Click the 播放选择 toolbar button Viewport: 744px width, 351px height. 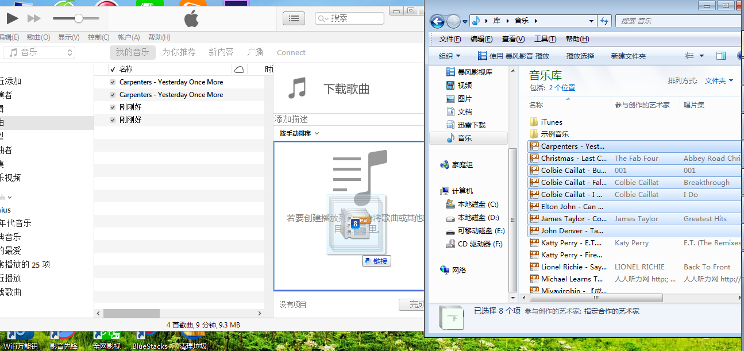tap(580, 56)
